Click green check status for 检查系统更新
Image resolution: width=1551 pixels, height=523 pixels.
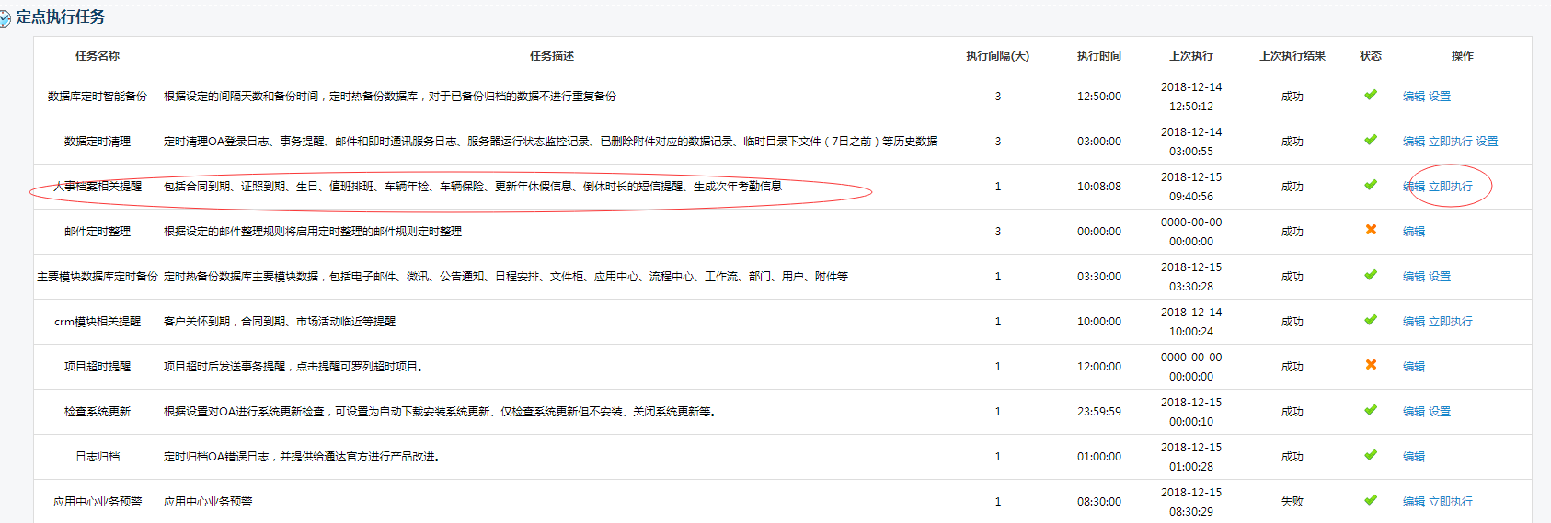pos(1371,410)
